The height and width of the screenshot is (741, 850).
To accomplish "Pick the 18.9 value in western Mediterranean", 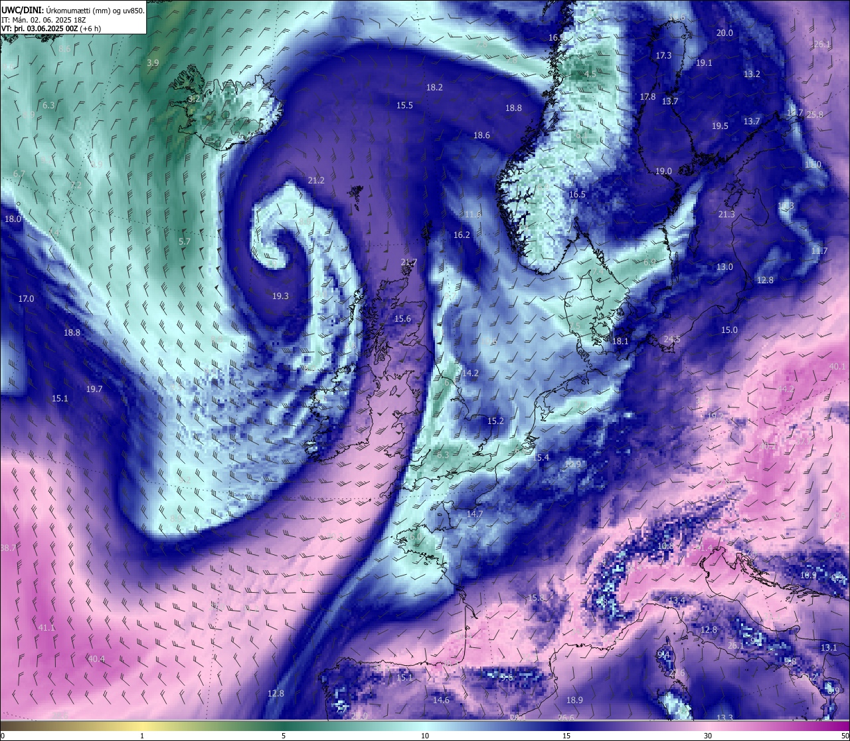I will pos(574,700).
